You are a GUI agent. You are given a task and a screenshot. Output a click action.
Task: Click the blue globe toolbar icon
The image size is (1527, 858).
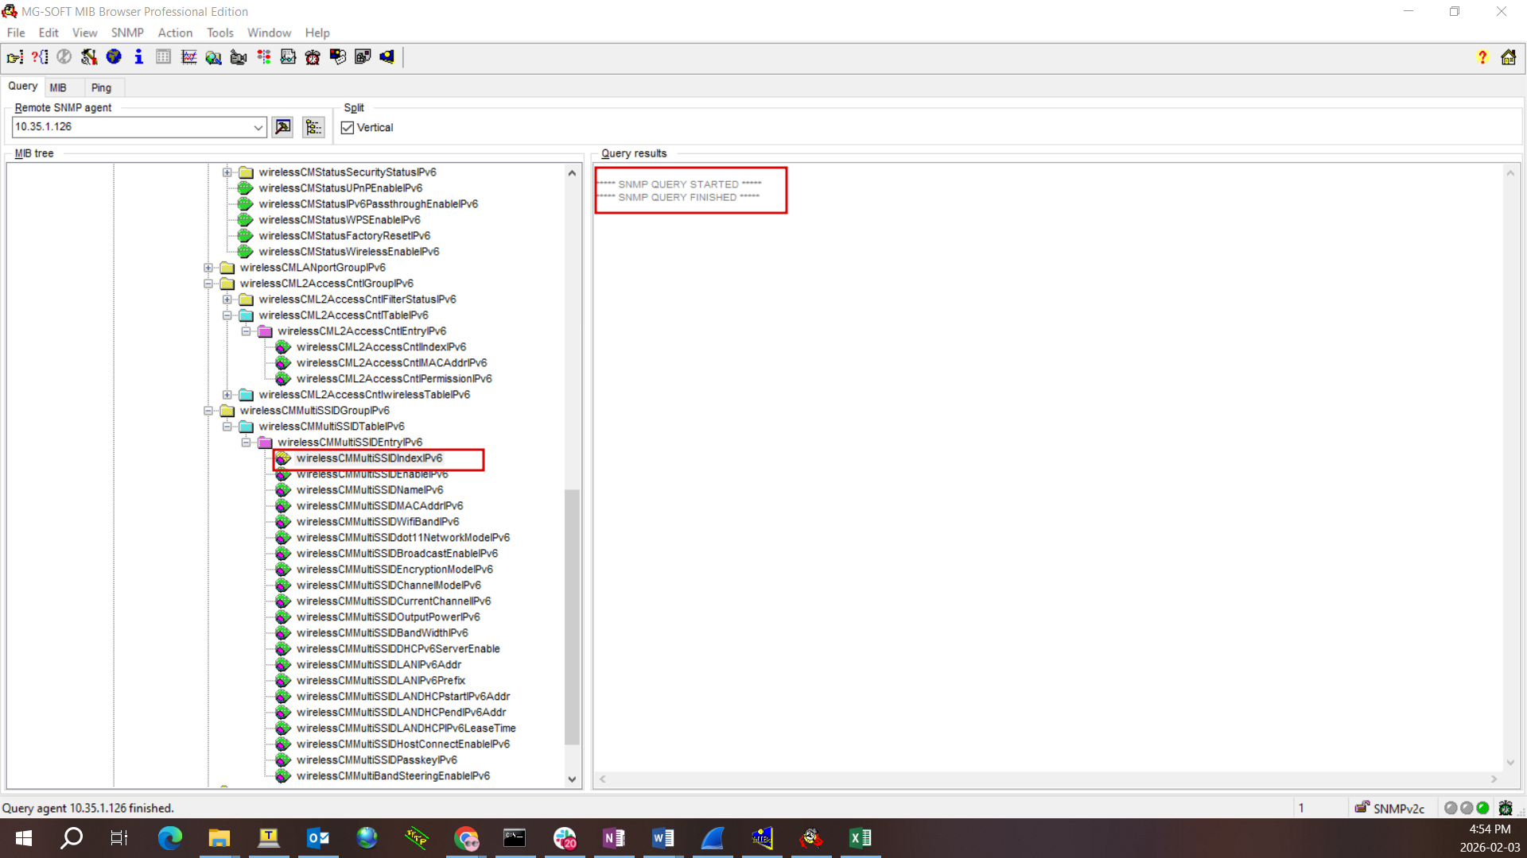point(114,56)
